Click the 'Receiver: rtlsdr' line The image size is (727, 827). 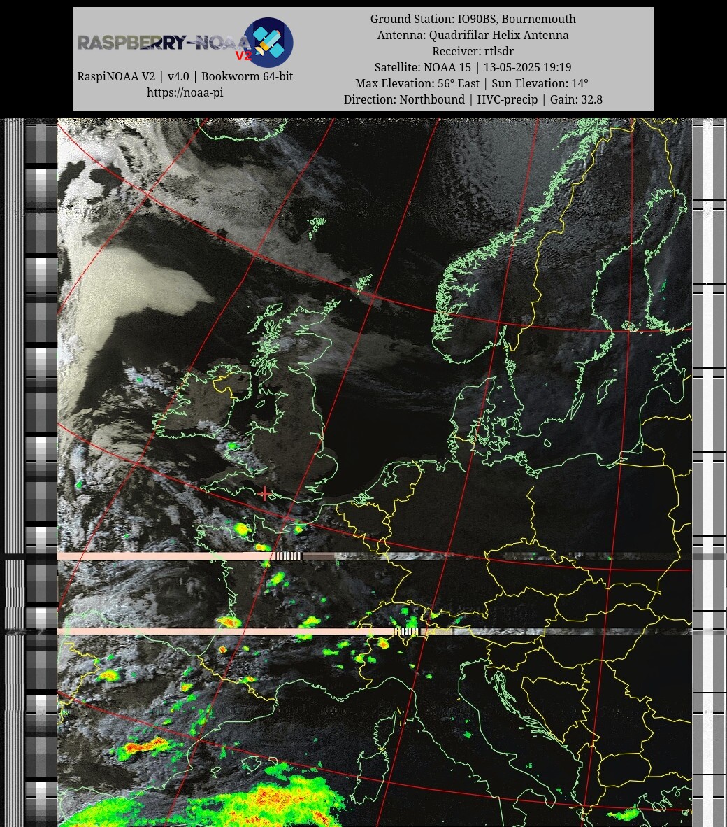473,51
